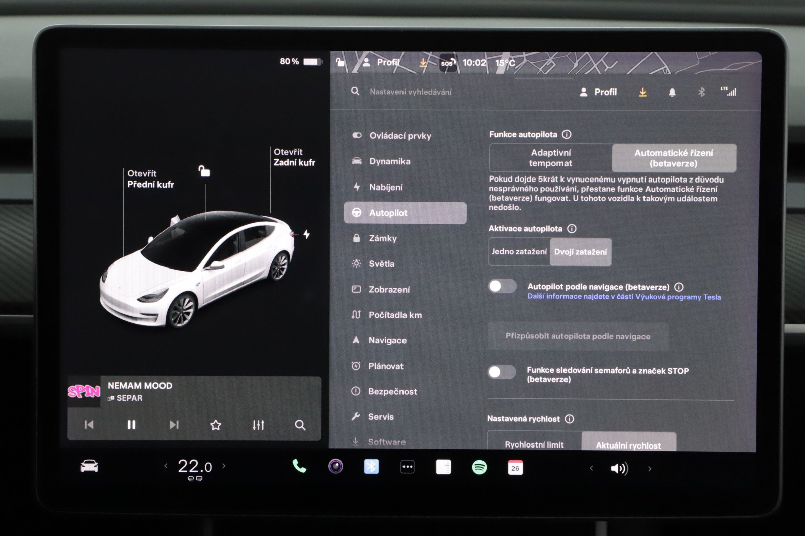Select Automatické řízení (betaverze) option
Screen dimensions: 805x536
[x=674, y=158]
